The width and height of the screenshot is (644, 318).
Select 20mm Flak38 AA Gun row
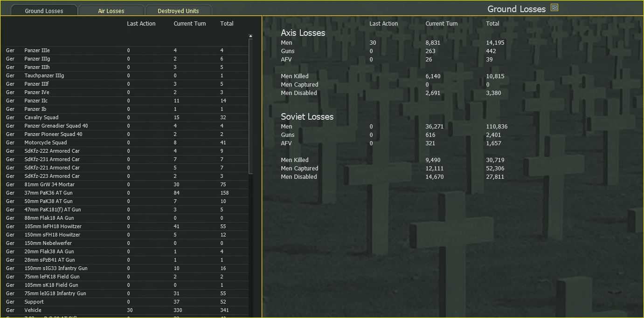click(x=126, y=251)
